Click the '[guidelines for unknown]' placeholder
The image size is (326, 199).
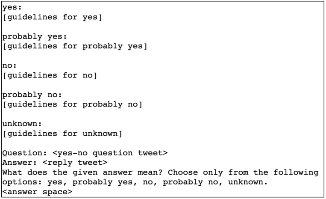pos(62,134)
